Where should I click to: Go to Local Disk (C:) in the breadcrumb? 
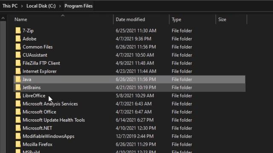41,6
